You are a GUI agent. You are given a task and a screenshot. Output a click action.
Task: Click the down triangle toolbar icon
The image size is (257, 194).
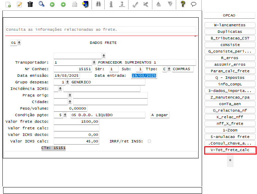170,4
